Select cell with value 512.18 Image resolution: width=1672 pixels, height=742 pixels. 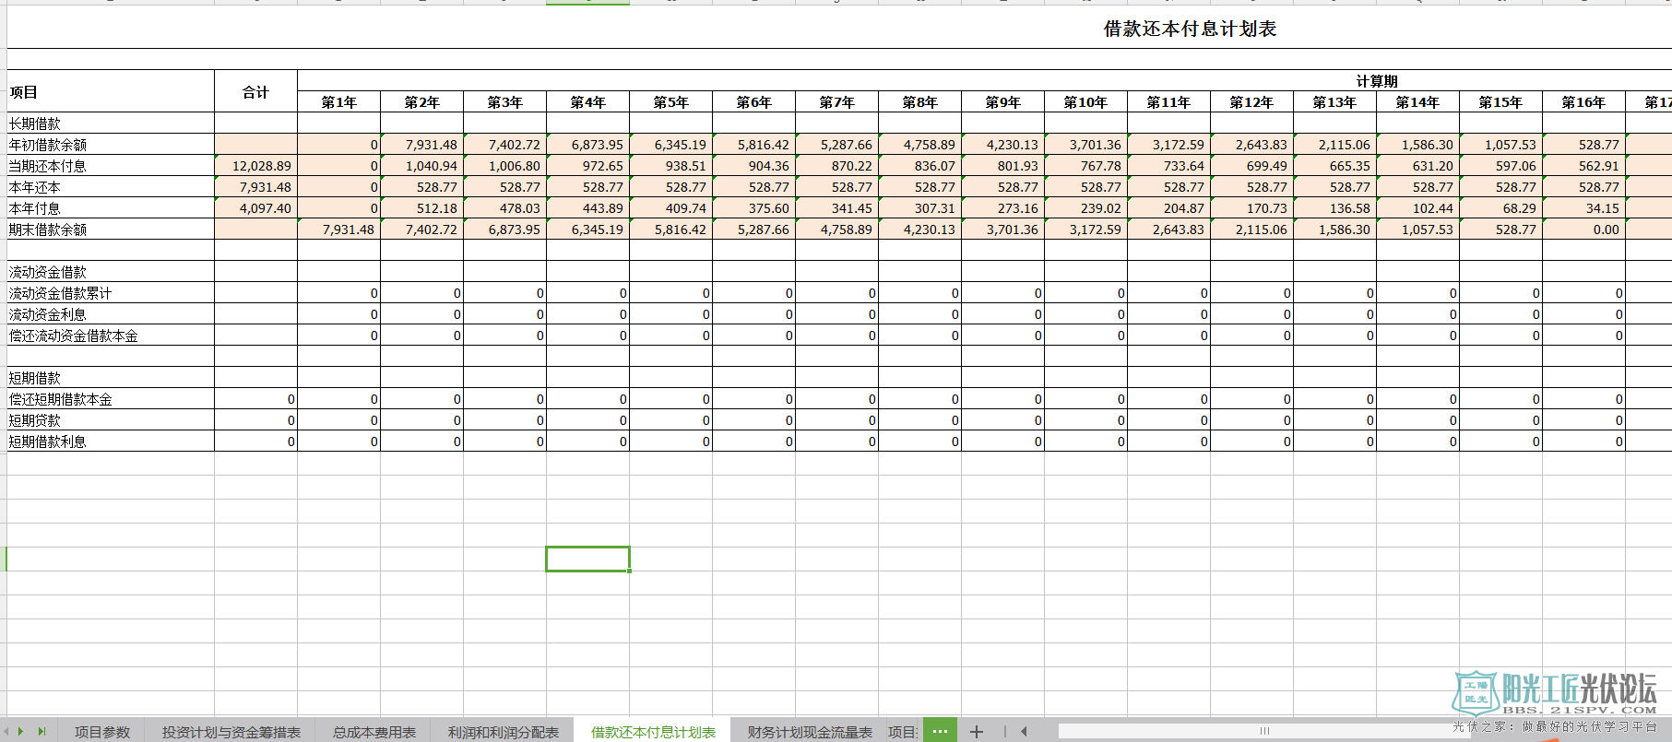[421, 208]
